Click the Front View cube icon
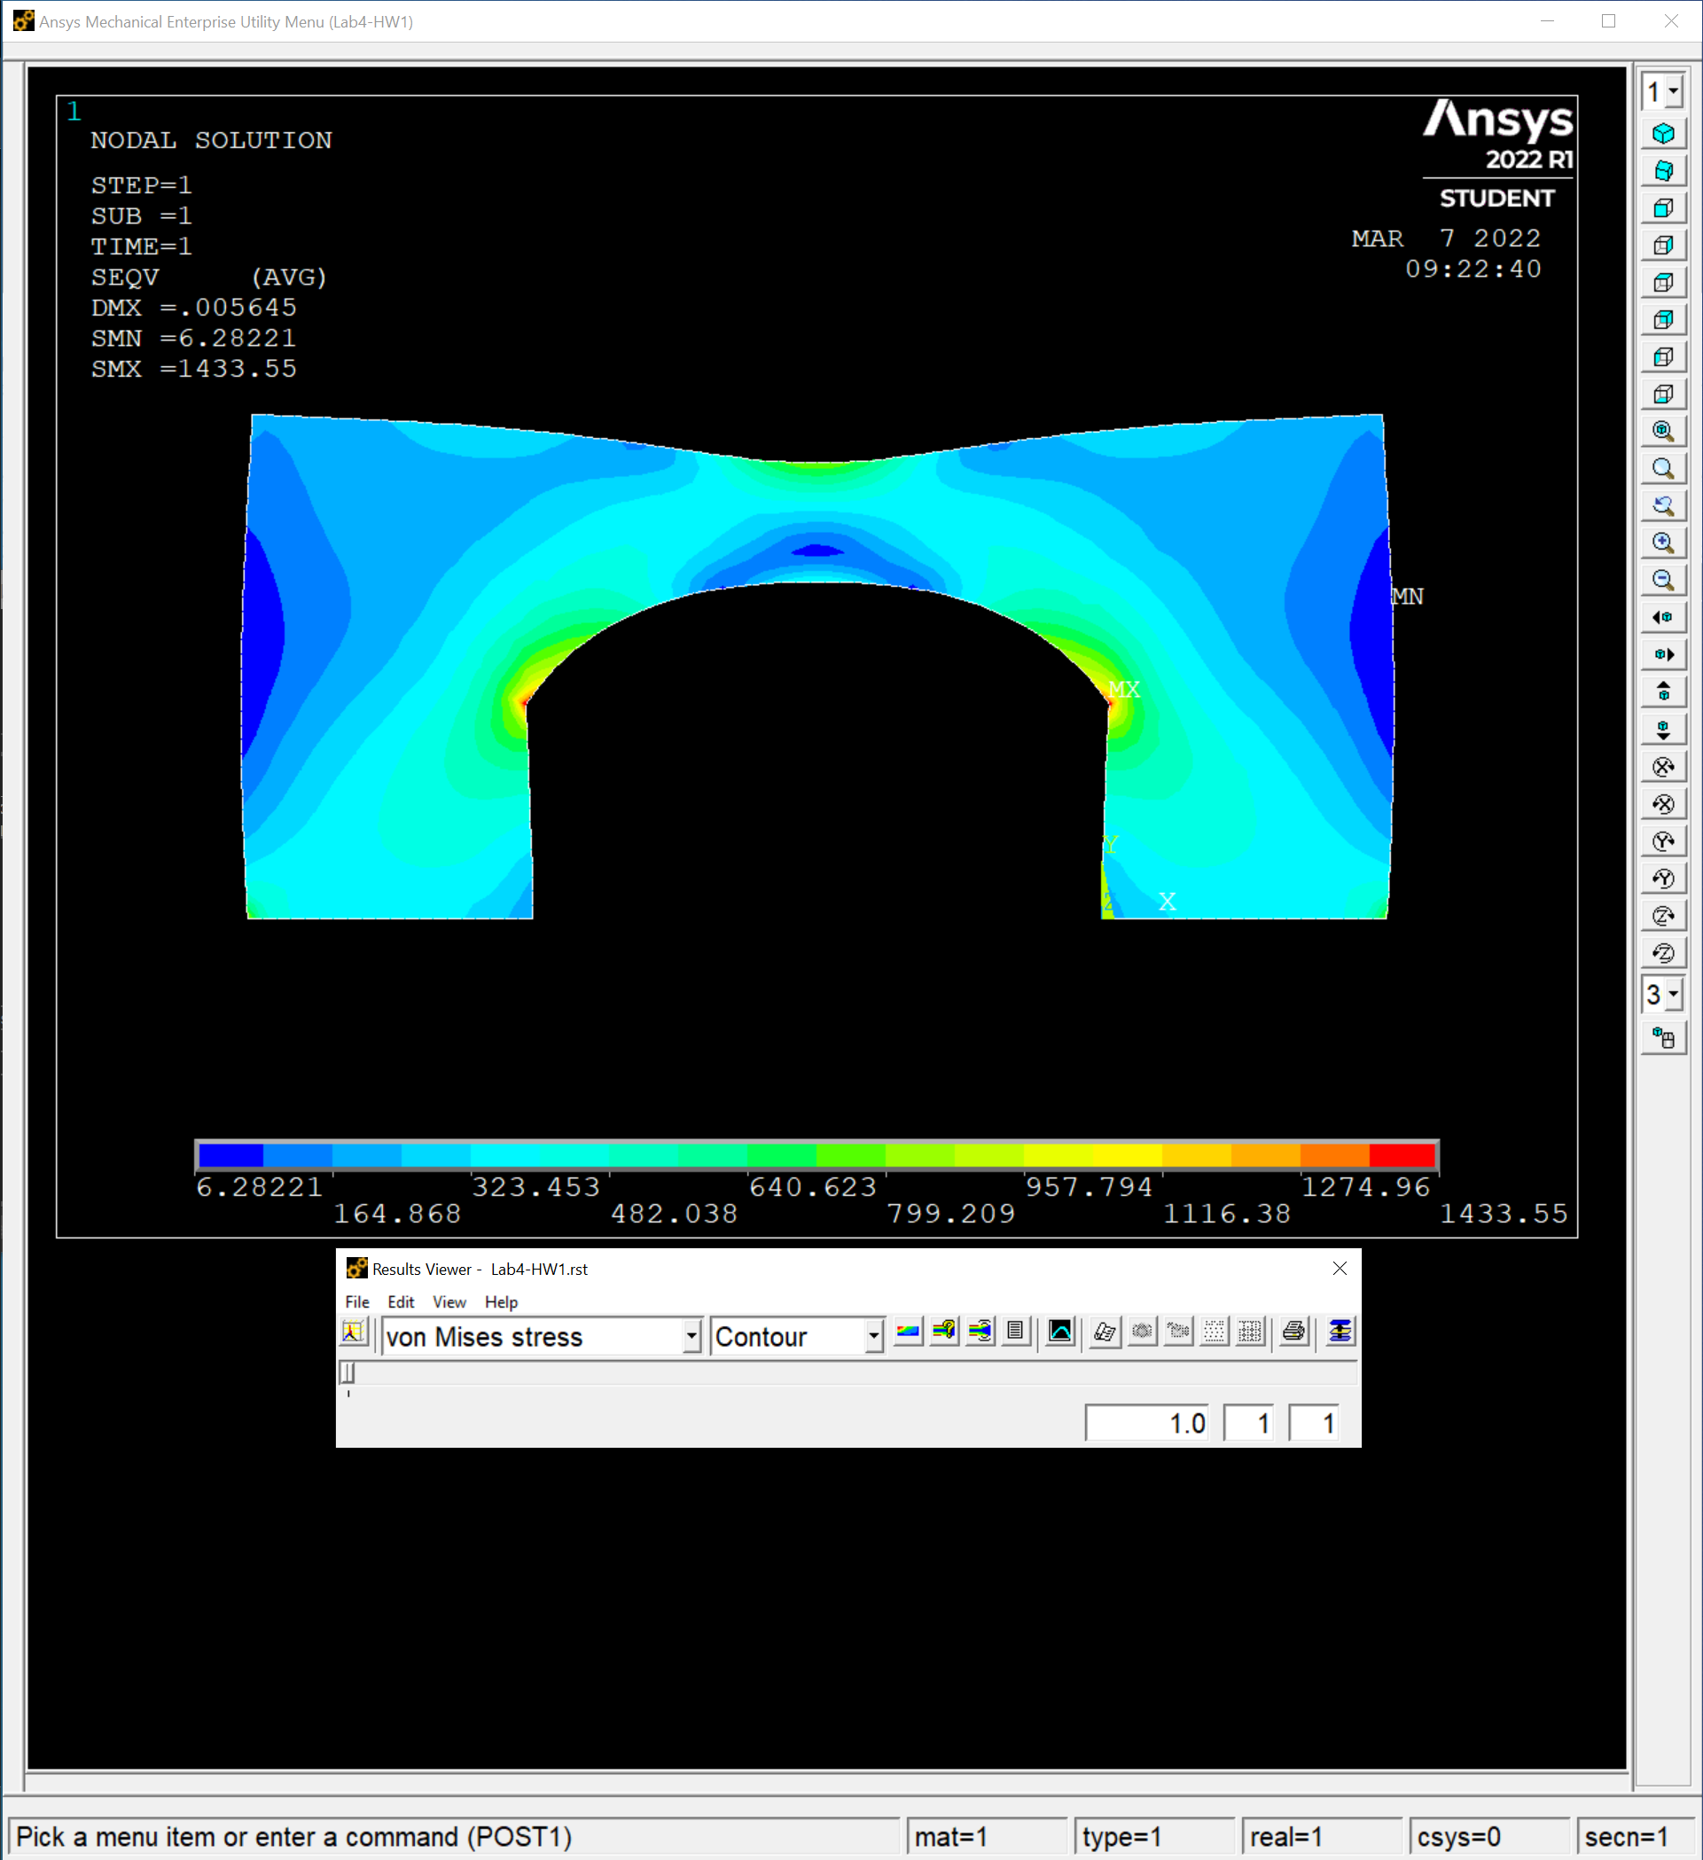This screenshot has height=1860, width=1703. coord(1663,208)
